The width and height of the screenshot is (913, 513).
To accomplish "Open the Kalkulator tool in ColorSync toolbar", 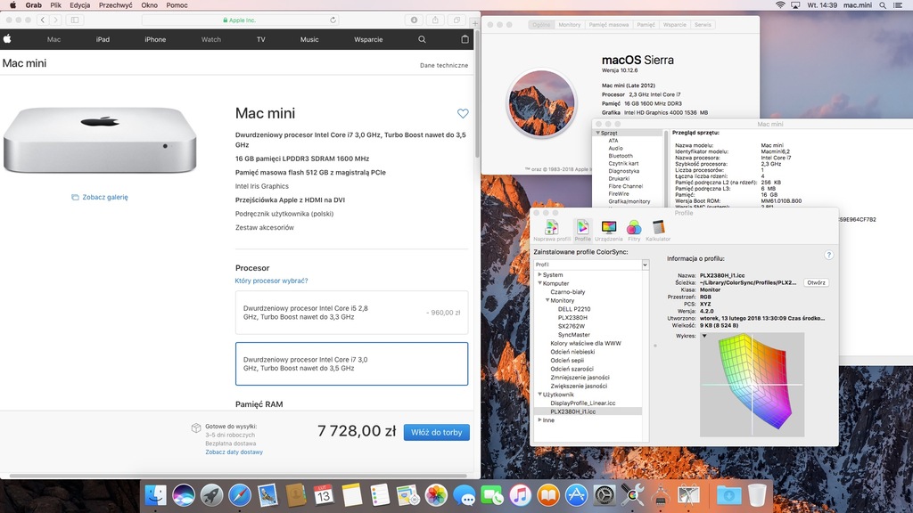I will tap(658, 231).
